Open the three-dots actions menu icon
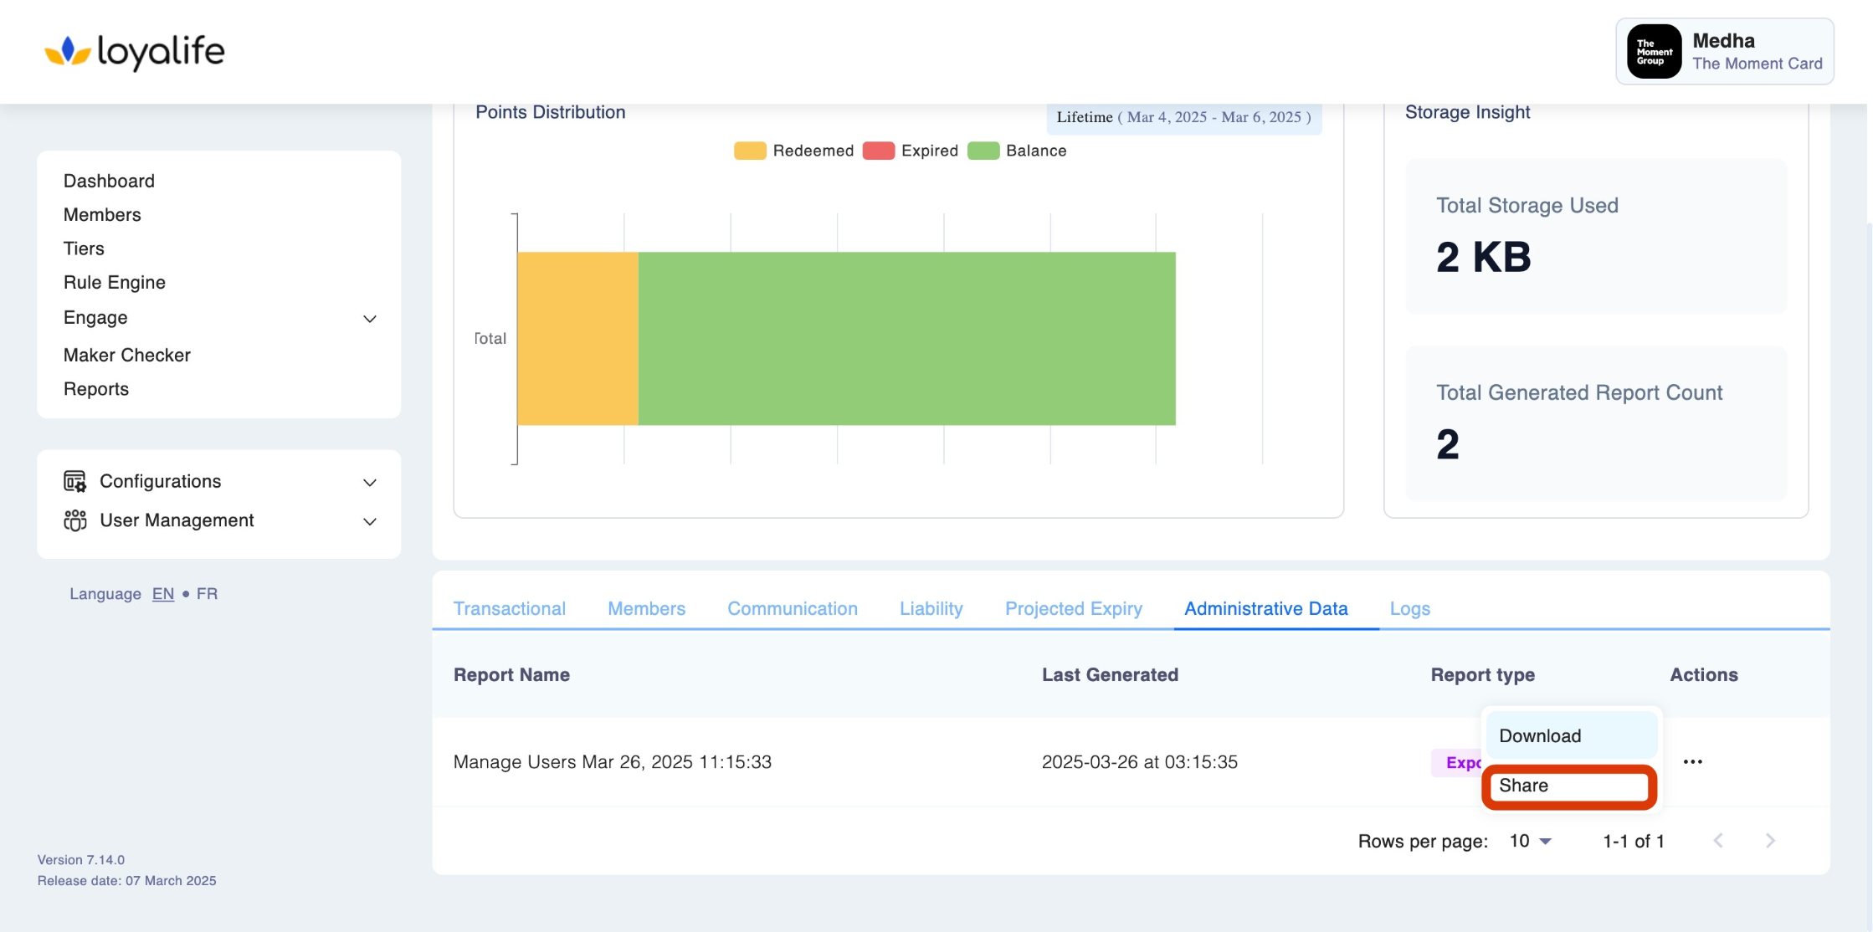 coord(1692,761)
